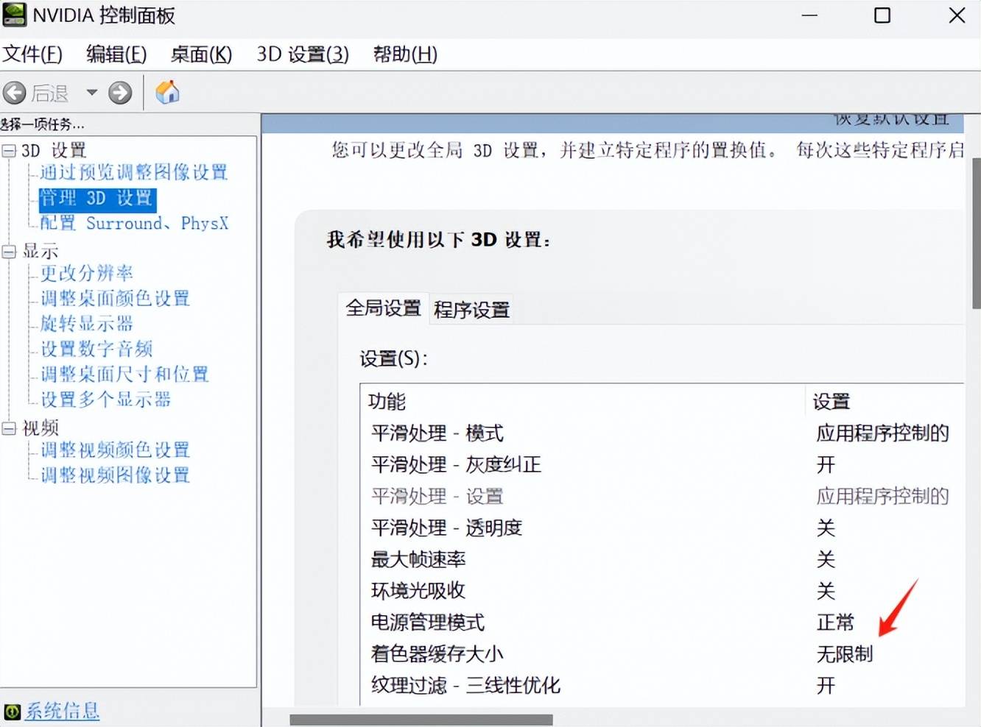Click the 电源管理模式 value 正常
This screenshot has height=727, width=981.
[834, 623]
